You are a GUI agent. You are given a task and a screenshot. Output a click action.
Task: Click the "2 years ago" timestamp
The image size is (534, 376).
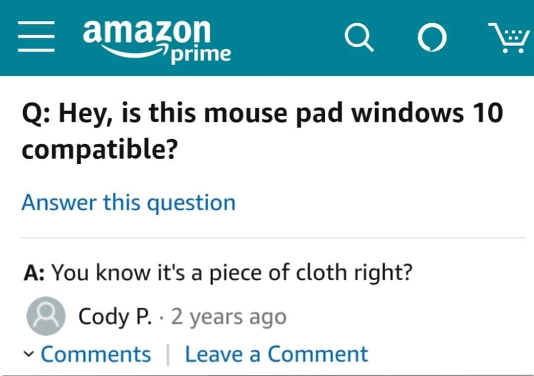pyautogui.click(x=229, y=316)
